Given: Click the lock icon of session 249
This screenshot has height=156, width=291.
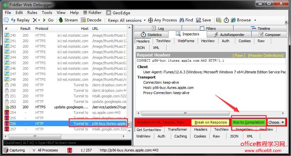Looking at the screenshot, I should [7, 85].
